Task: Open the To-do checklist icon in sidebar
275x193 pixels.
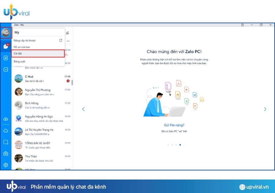Action: click(6, 70)
